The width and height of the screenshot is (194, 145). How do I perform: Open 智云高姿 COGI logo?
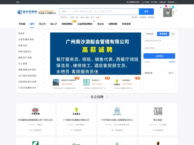[158, 111]
